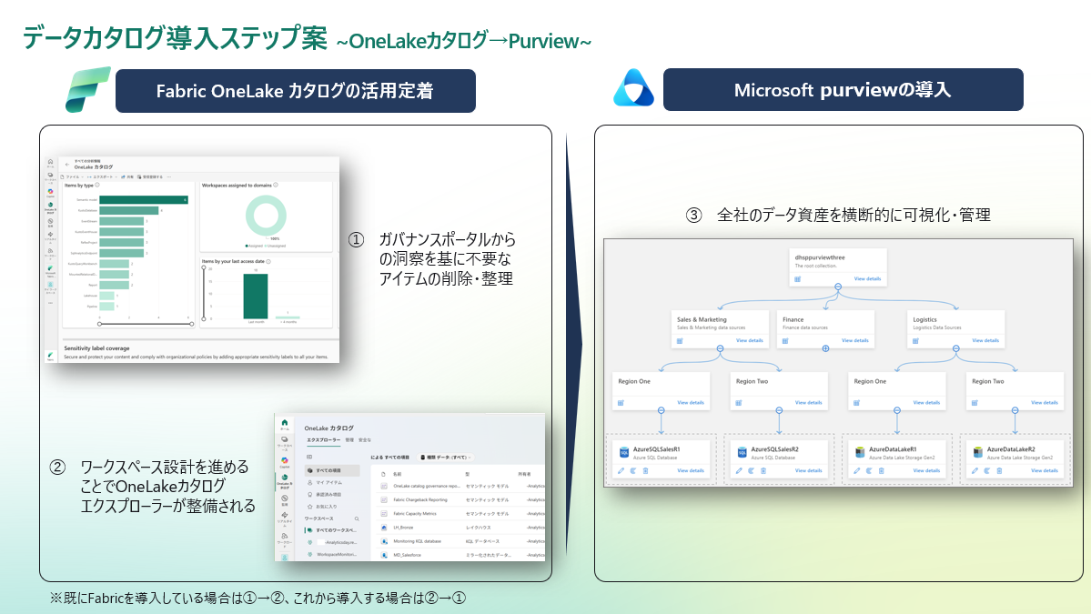
Task: Click the register source icon on dhsppurviewthree card
Action: [798, 279]
